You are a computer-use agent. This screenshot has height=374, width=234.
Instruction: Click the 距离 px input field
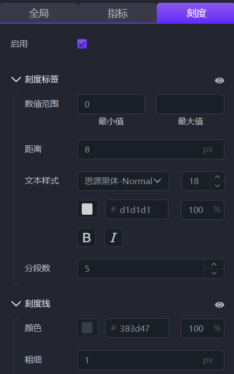point(151,149)
